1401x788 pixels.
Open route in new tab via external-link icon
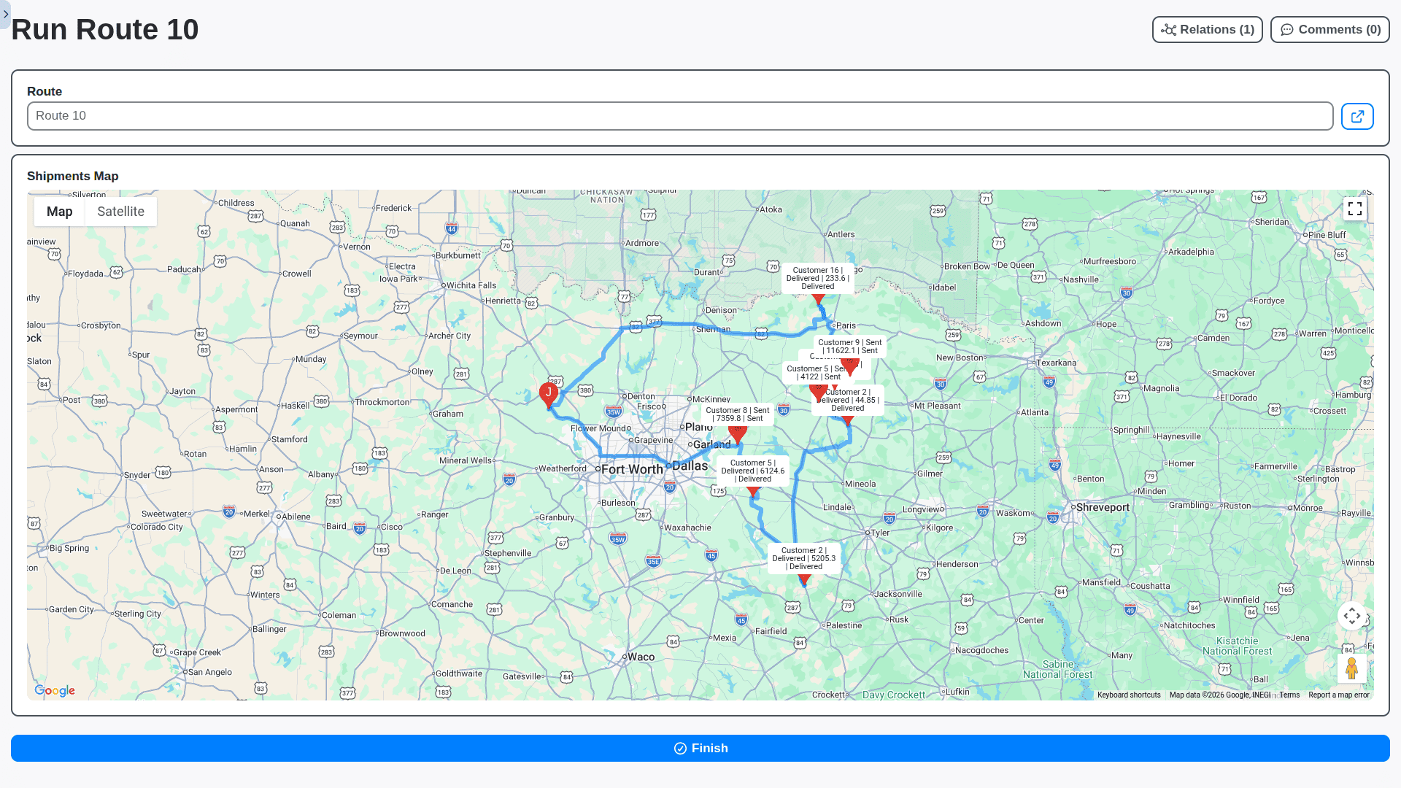1356,115
